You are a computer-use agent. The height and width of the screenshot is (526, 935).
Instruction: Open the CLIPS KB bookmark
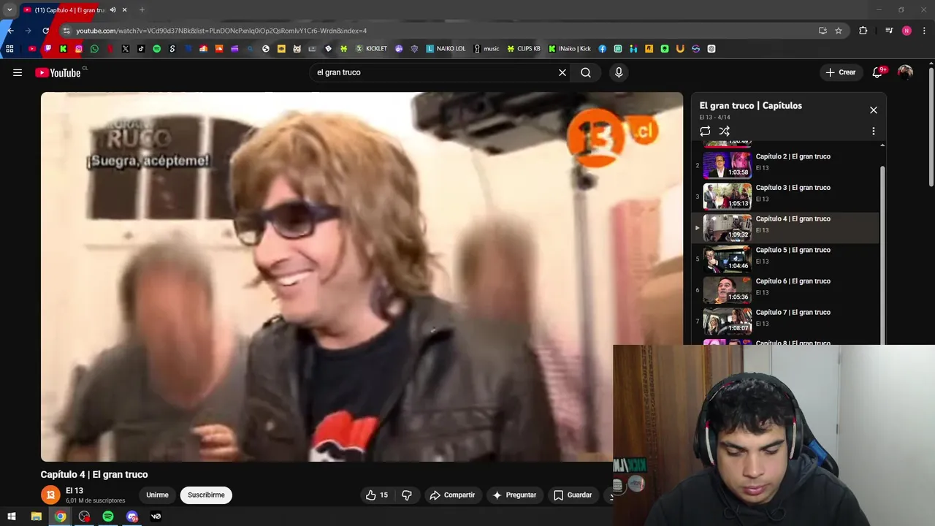pos(524,49)
